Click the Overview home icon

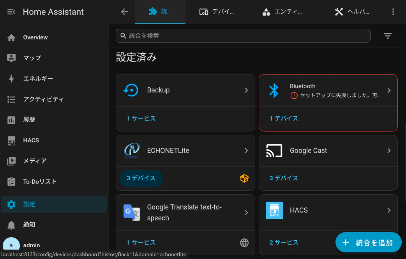pyautogui.click(x=11, y=37)
